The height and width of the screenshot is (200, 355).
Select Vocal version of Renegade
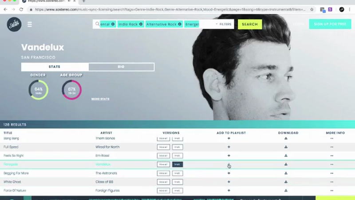click(x=163, y=164)
